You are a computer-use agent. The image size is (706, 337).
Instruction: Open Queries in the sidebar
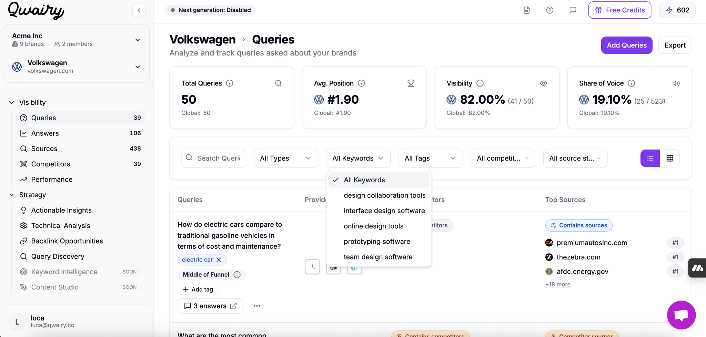[x=80, y=118]
